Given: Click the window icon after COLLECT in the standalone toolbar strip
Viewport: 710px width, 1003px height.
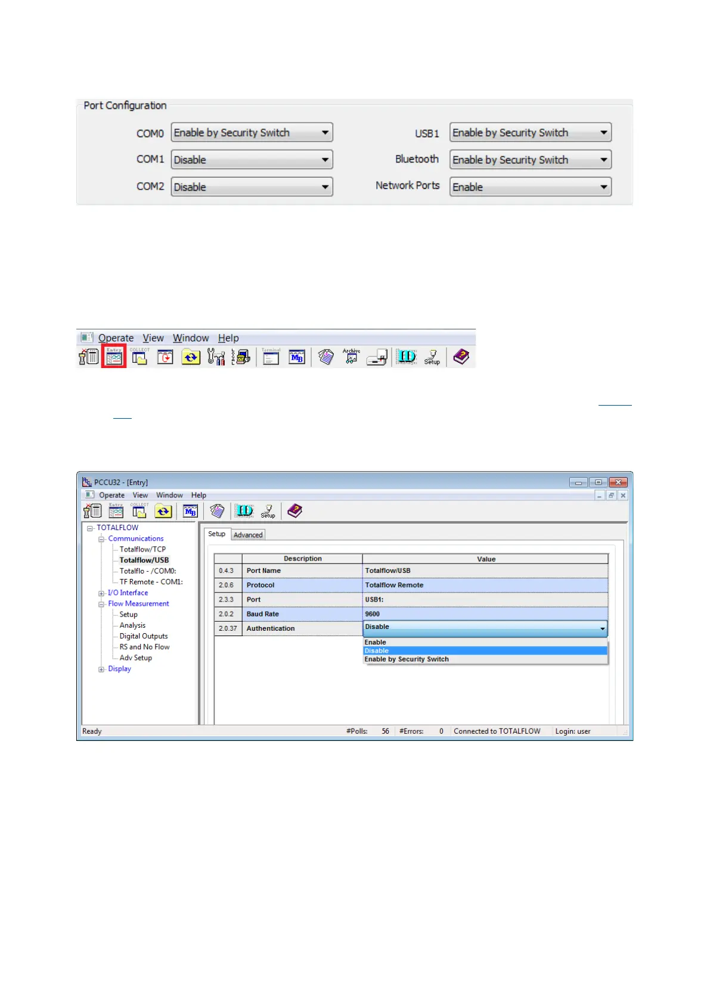Looking at the screenshot, I should point(165,357).
